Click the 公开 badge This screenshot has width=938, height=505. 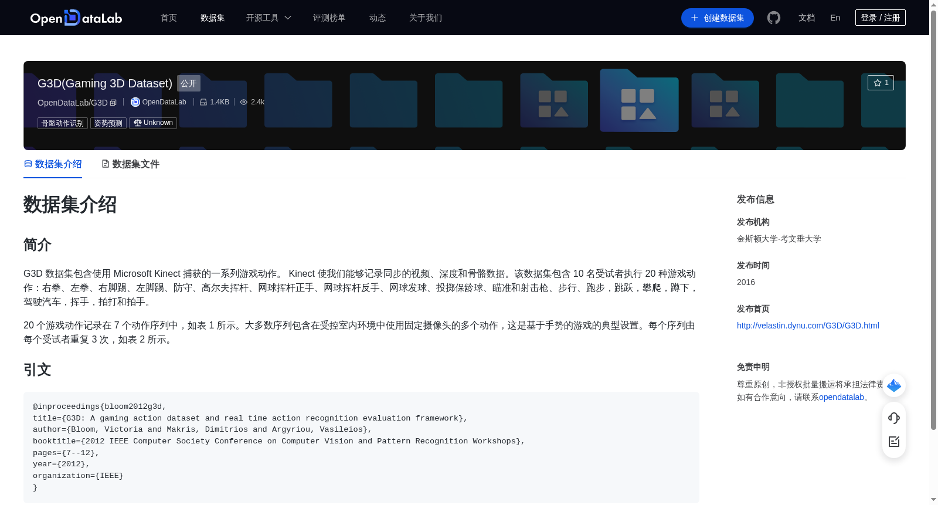[x=189, y=83]
